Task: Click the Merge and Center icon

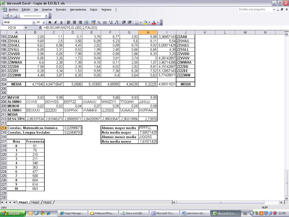Action: [86, 22]
